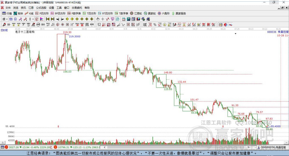
Task: Jump to last bar icon
Action: pos(52,19)
